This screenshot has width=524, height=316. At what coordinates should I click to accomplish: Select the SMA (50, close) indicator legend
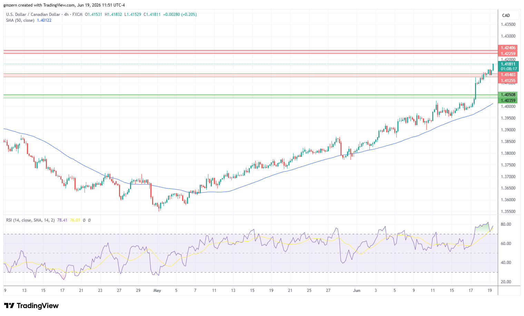(20, 20)
